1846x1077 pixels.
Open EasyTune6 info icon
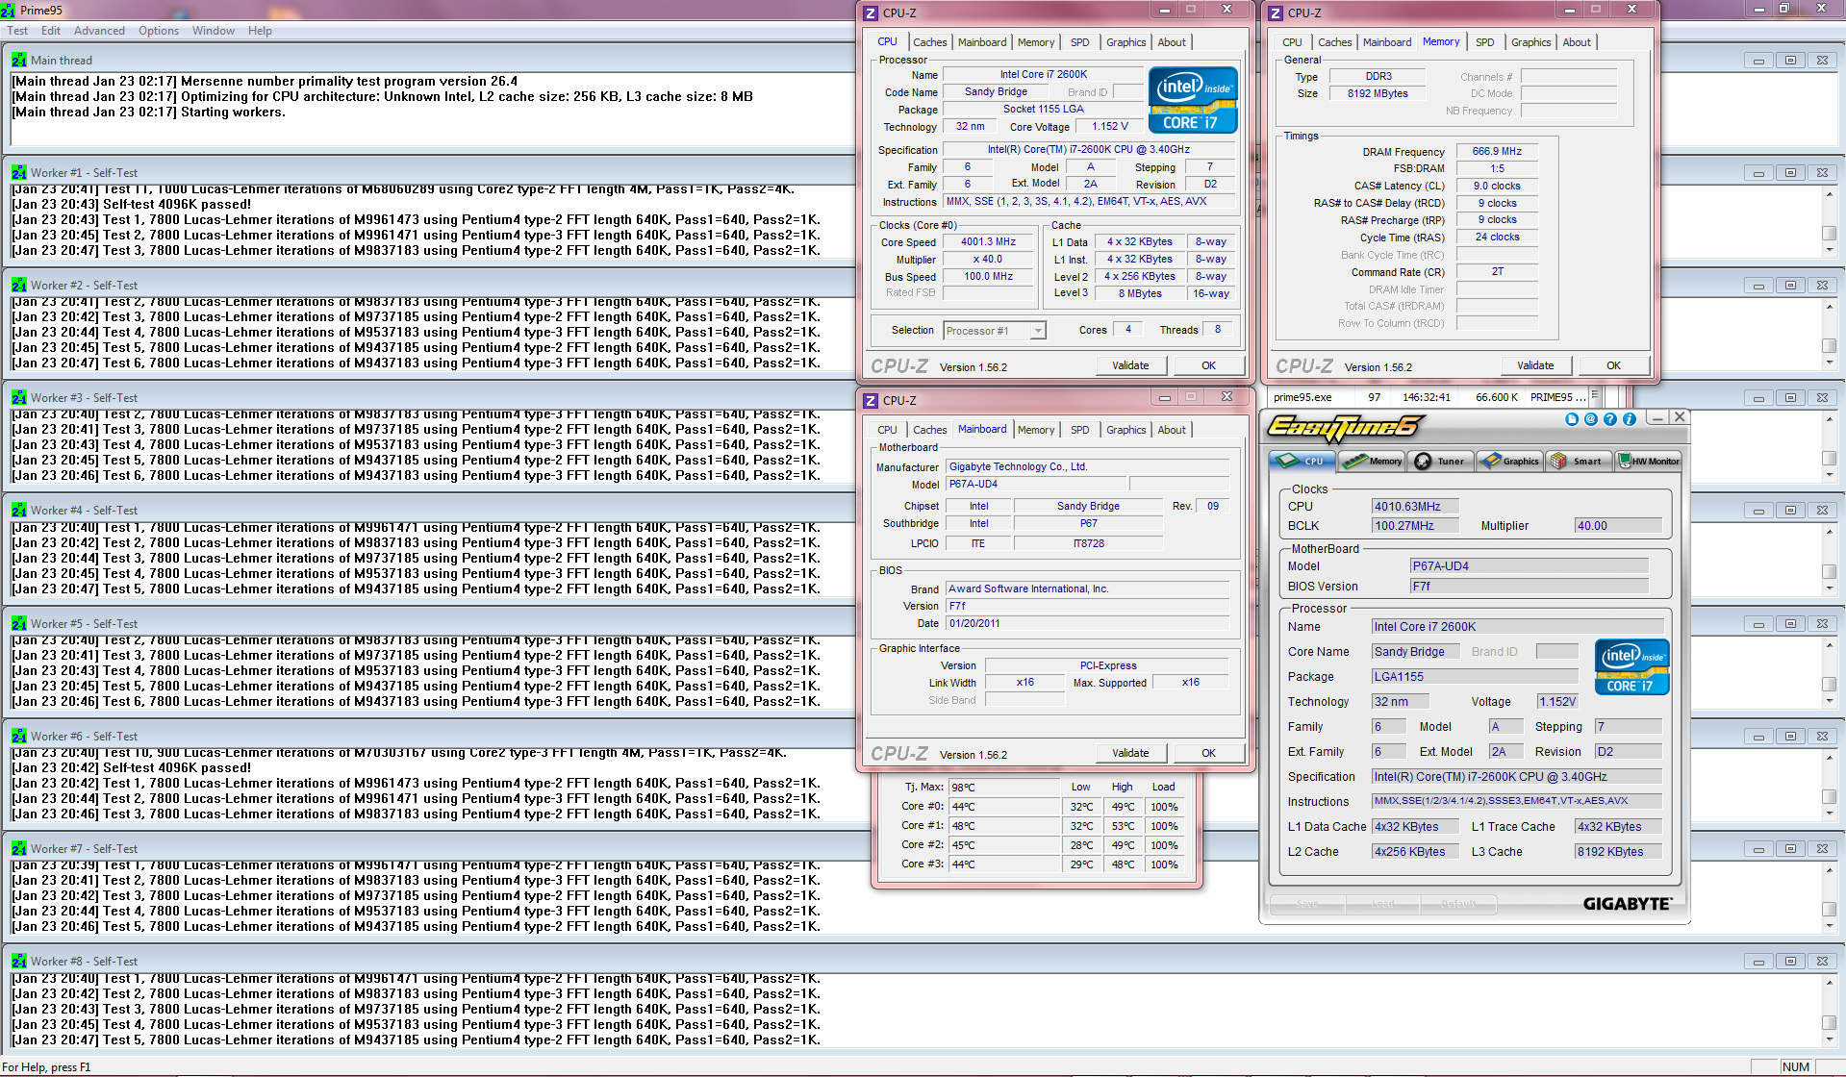(x=1630, y=419)
